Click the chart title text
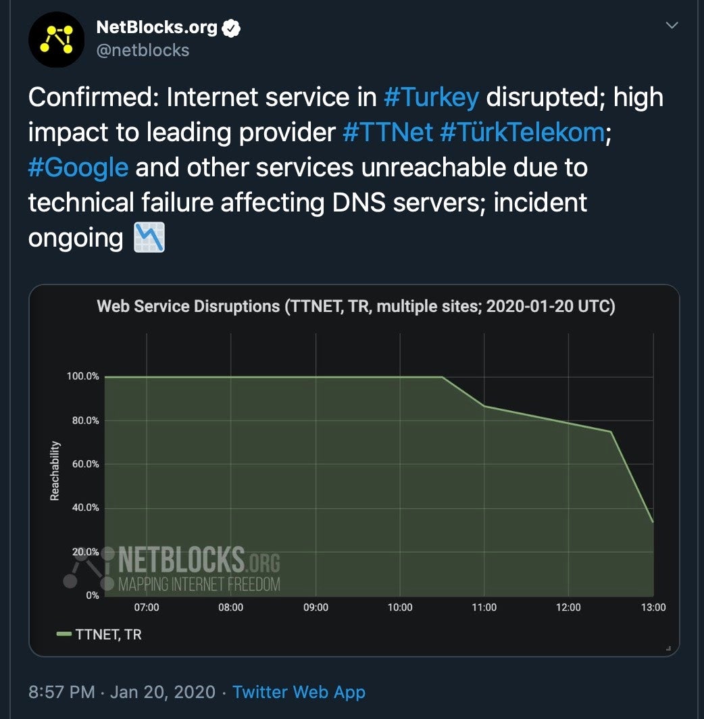 click(355, 306)
